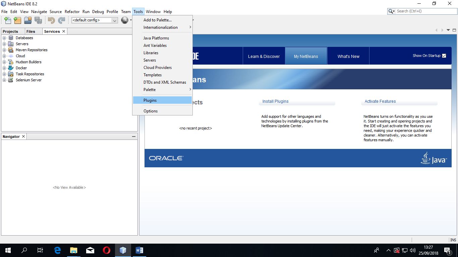Image resolution: width=458 pixels, height=257 pixels.
Task: Click the Java logo link
Action: pyautogui.click(x=434, y=158)
